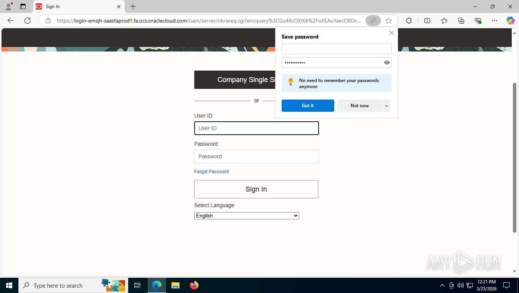Open the notification center icon

tap(506, 285)
